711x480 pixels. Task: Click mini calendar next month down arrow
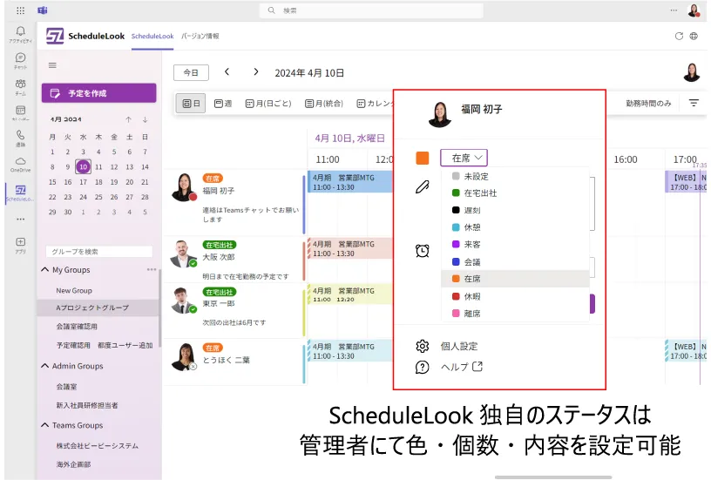146,119
